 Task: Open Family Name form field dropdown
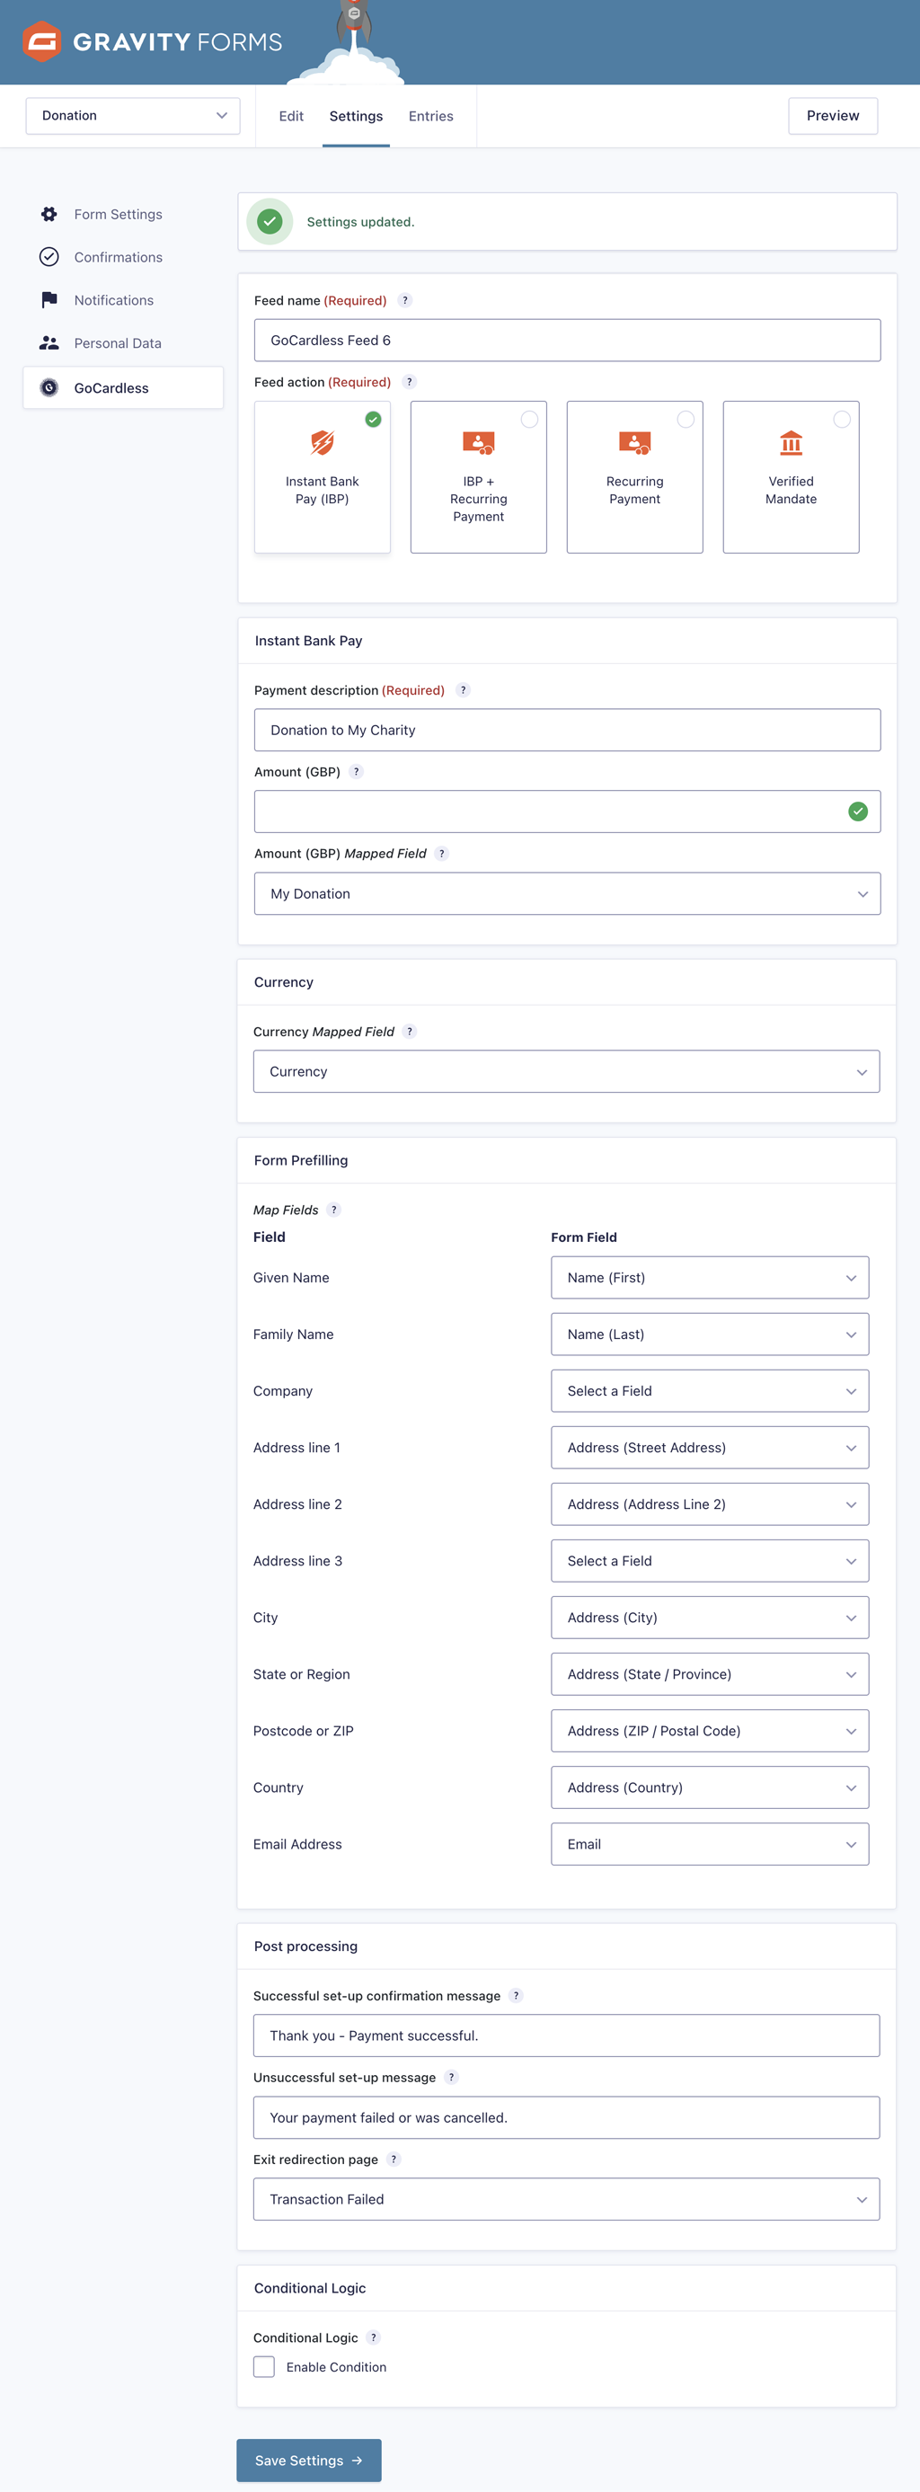pos(710,1334)
